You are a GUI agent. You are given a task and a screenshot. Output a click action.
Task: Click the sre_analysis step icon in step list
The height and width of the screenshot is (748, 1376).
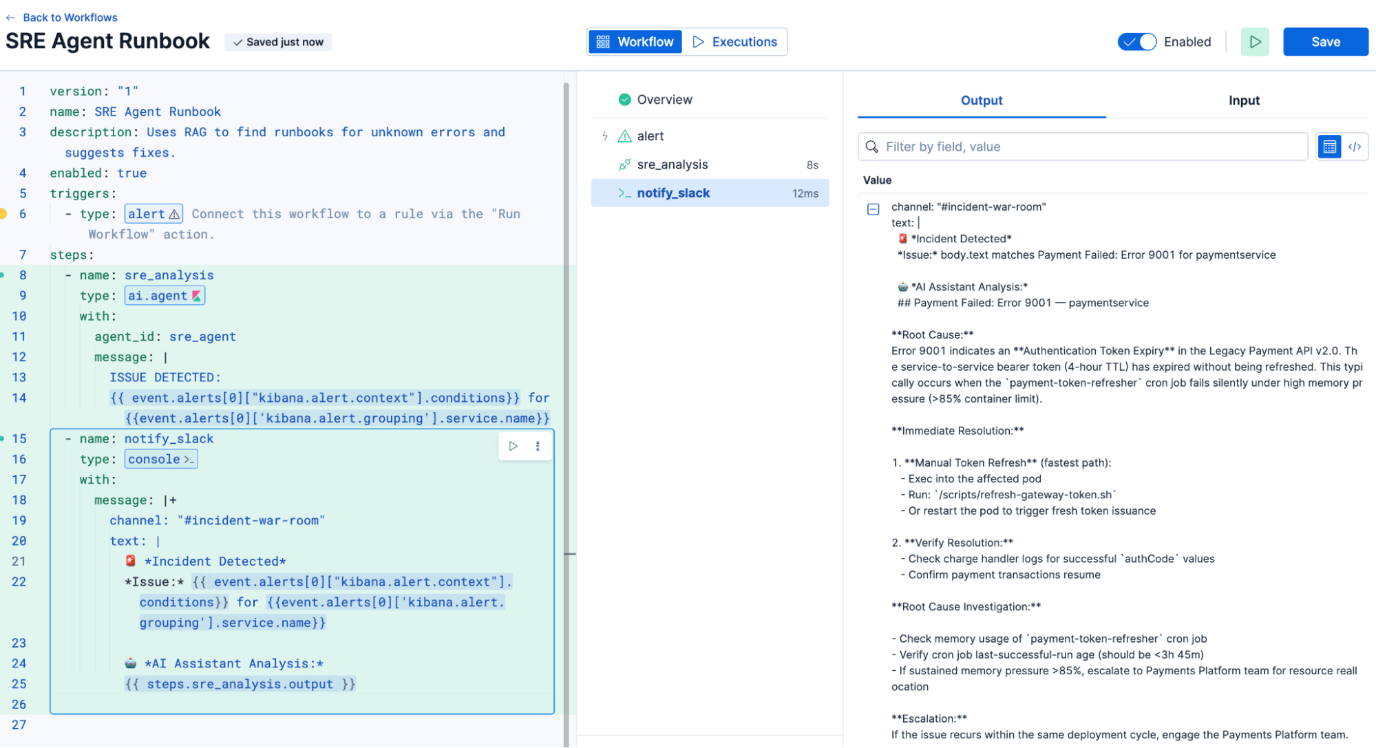624,164
